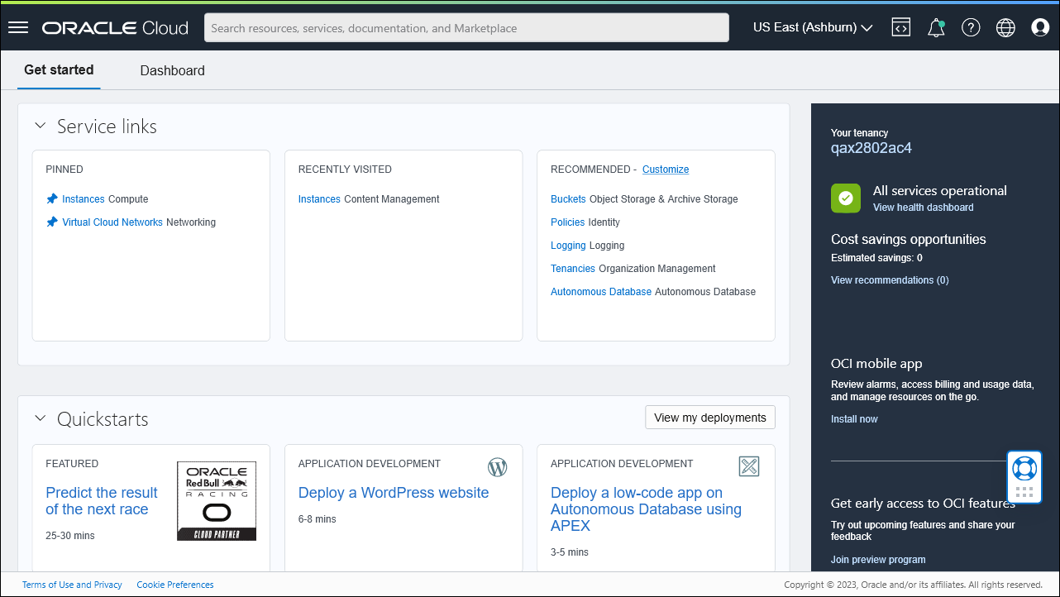The image size is (1060, 597).
Task: Click the APEX icon on the low-code card
Action: click(749, 466)
